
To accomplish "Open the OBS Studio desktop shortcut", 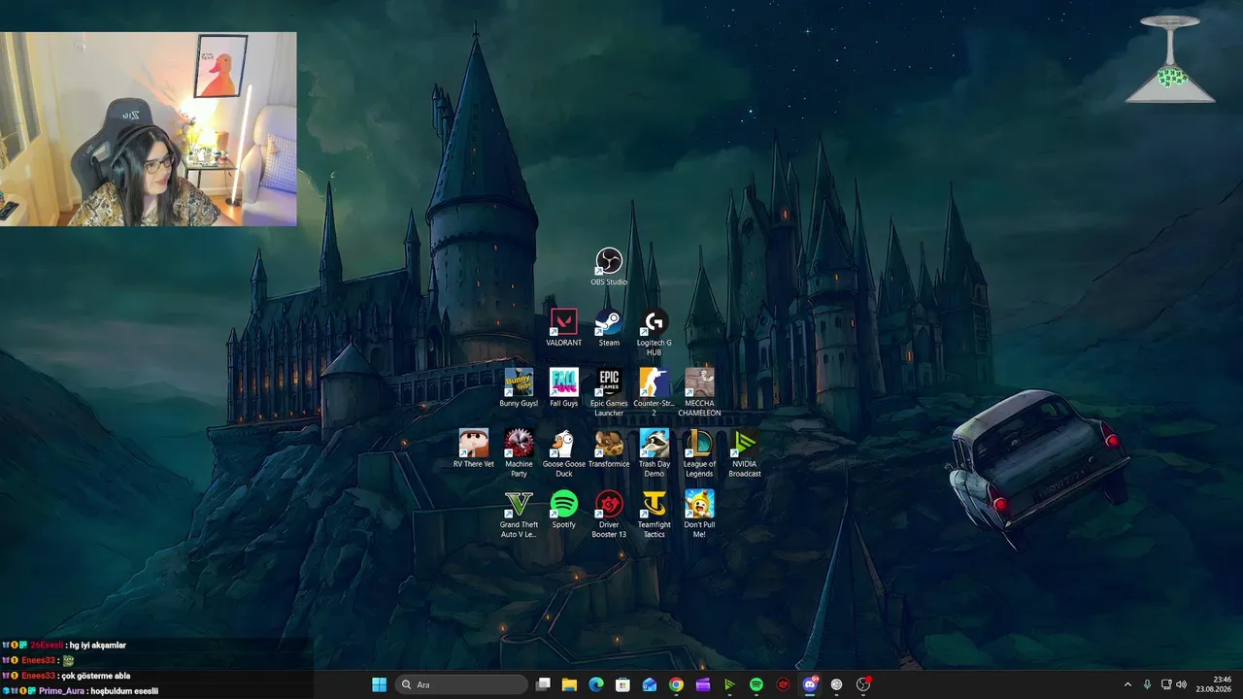I will [609, 267].
